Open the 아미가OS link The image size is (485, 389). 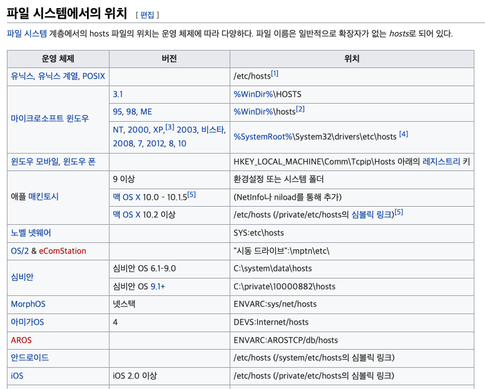click(x=28, y=322)
